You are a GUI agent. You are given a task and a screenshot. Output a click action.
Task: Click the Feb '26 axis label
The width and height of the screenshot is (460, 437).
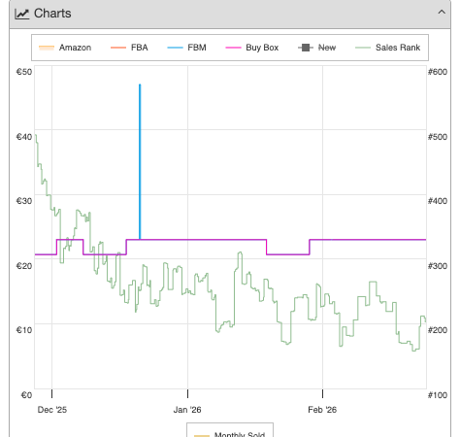(322, 410)
